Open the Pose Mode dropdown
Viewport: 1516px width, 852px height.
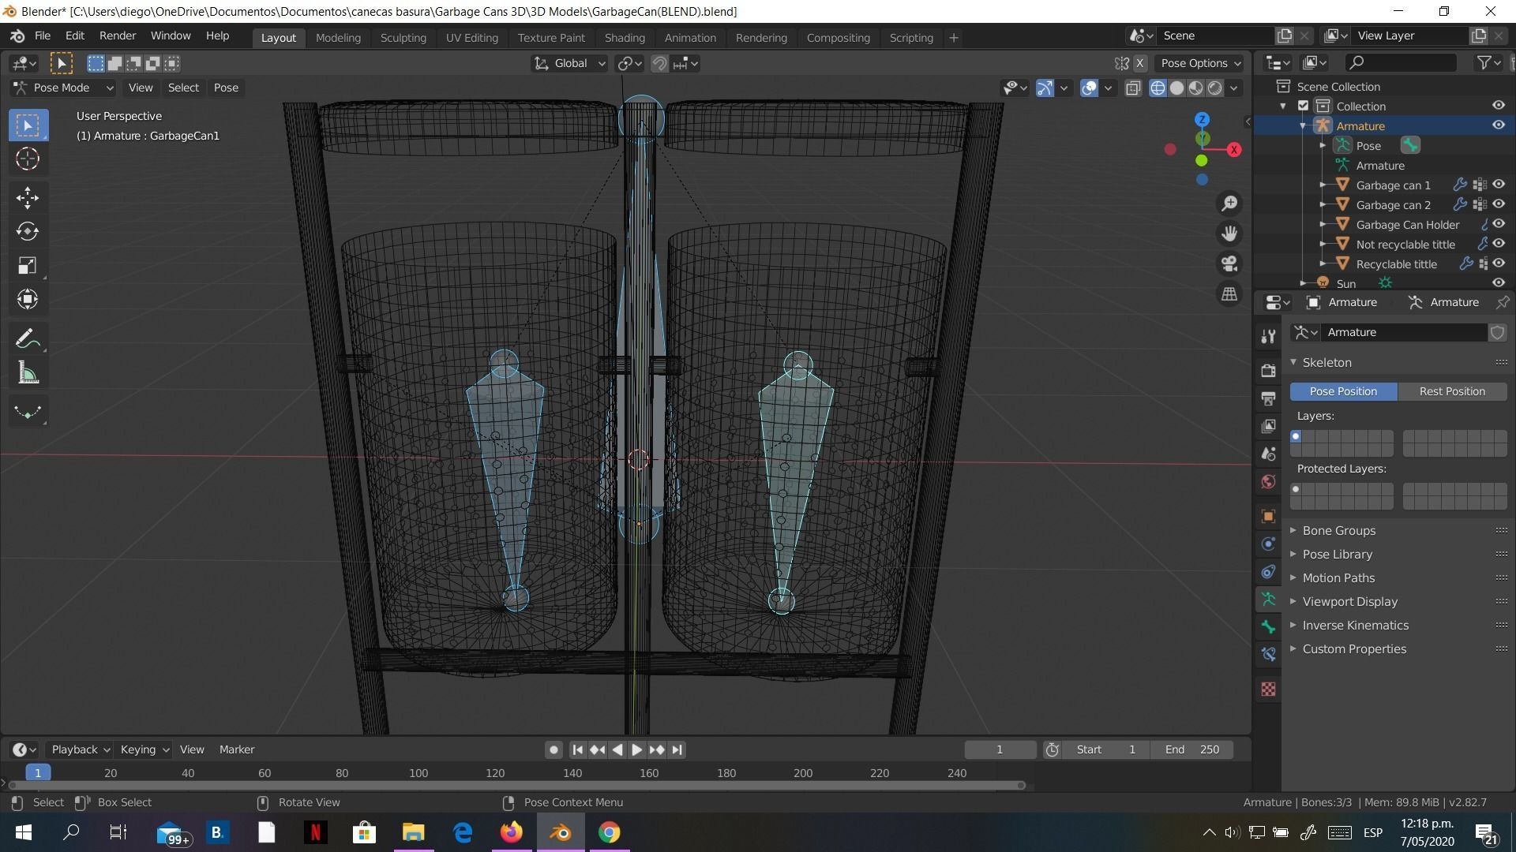(63, 88)
